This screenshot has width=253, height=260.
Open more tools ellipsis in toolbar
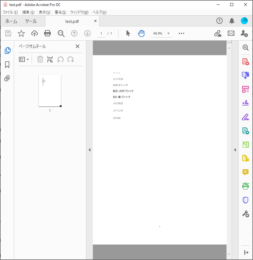181,33
